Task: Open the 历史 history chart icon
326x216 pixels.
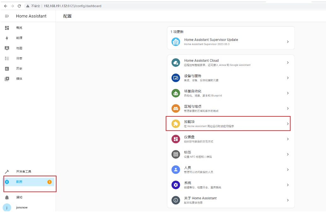Action: click(7, 68)
